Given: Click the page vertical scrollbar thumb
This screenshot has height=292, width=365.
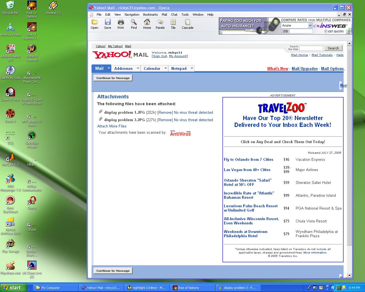Looking at the screenshot, I should pos(350,145).
